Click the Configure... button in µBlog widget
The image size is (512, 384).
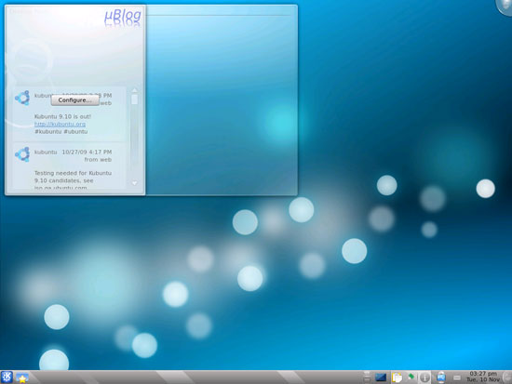[75, 100]
